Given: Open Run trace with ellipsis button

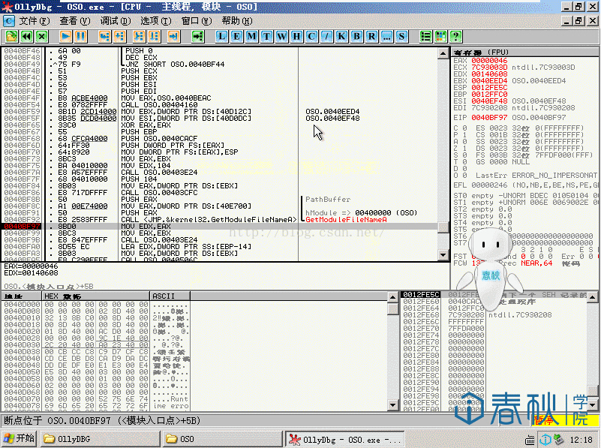Looking at the screenshot, I should click(x=386, y=37).
